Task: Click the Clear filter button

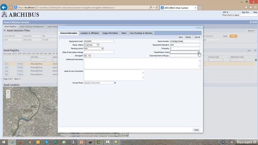Action: (225, 36)
